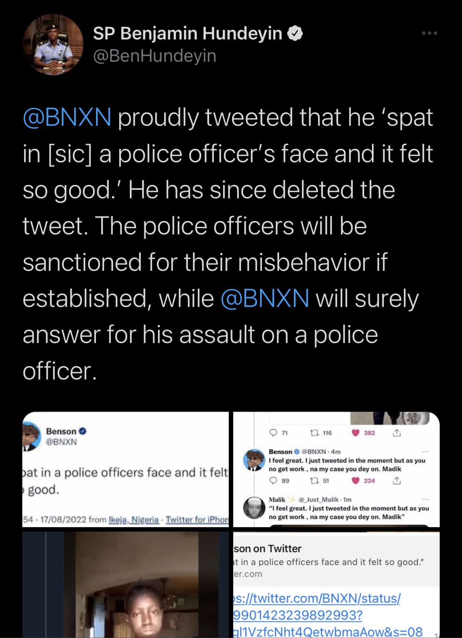
Task: Open more options on Benson's 4m reply
Action: point(426,452)
